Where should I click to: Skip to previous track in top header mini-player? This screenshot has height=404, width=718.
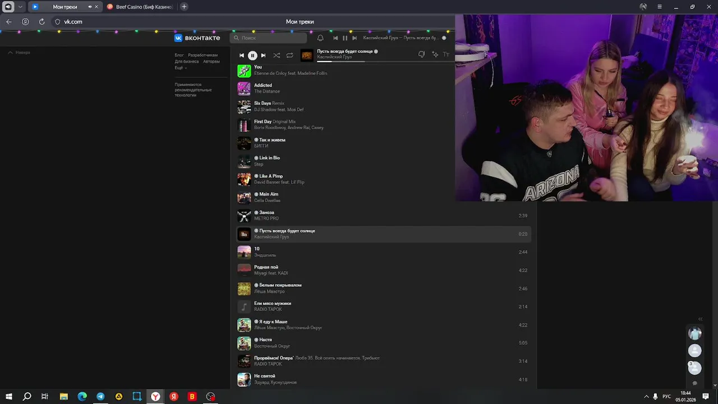pos(335,38)
